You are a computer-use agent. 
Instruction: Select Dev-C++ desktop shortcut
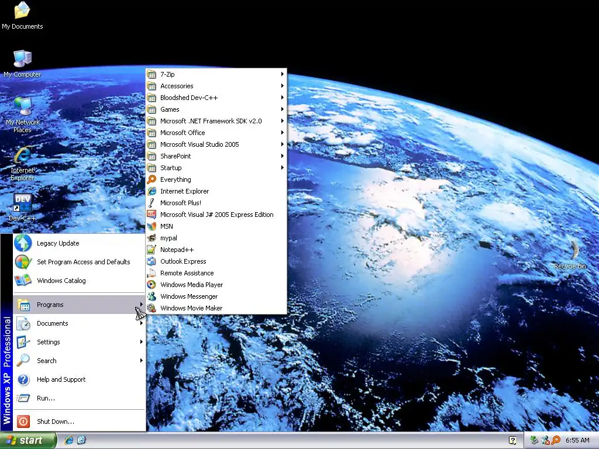[22, 208]
